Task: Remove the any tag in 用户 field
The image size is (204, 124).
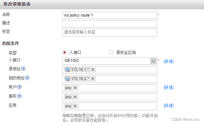Action: [75, 88]
